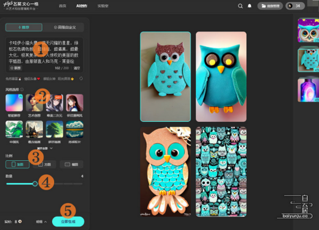Open the points balance showing 34
Viewport: 319px width, 230px height.
pos(295,6)
